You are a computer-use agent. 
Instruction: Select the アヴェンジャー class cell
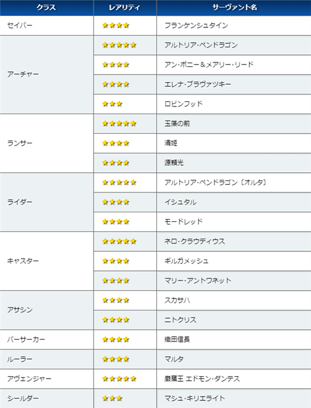(47, 379)
